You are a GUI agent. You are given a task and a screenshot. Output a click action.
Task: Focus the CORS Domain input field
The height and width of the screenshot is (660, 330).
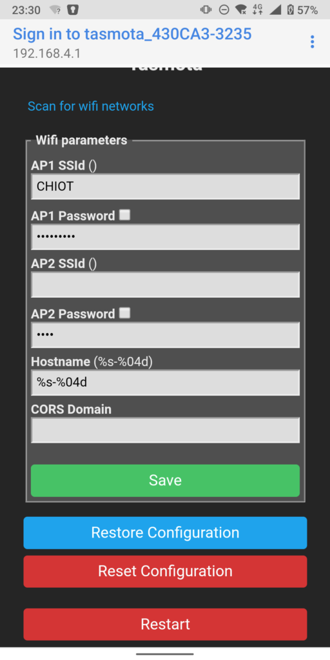click(x=165, y=430)
